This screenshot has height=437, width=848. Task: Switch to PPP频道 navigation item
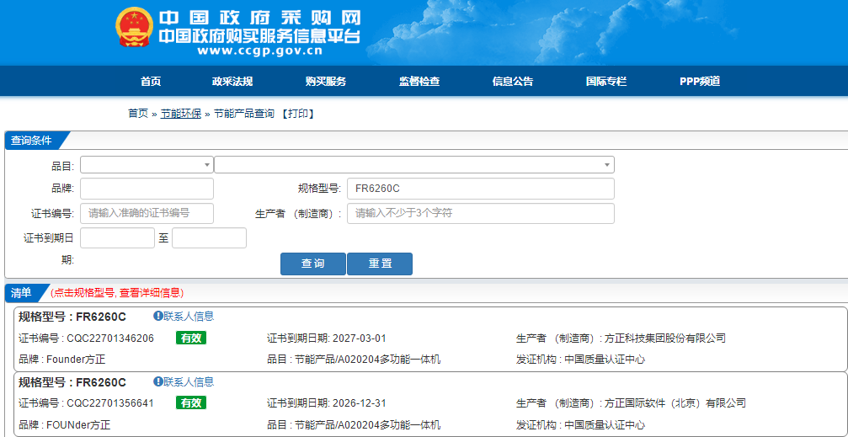click(x=700, y=82)
